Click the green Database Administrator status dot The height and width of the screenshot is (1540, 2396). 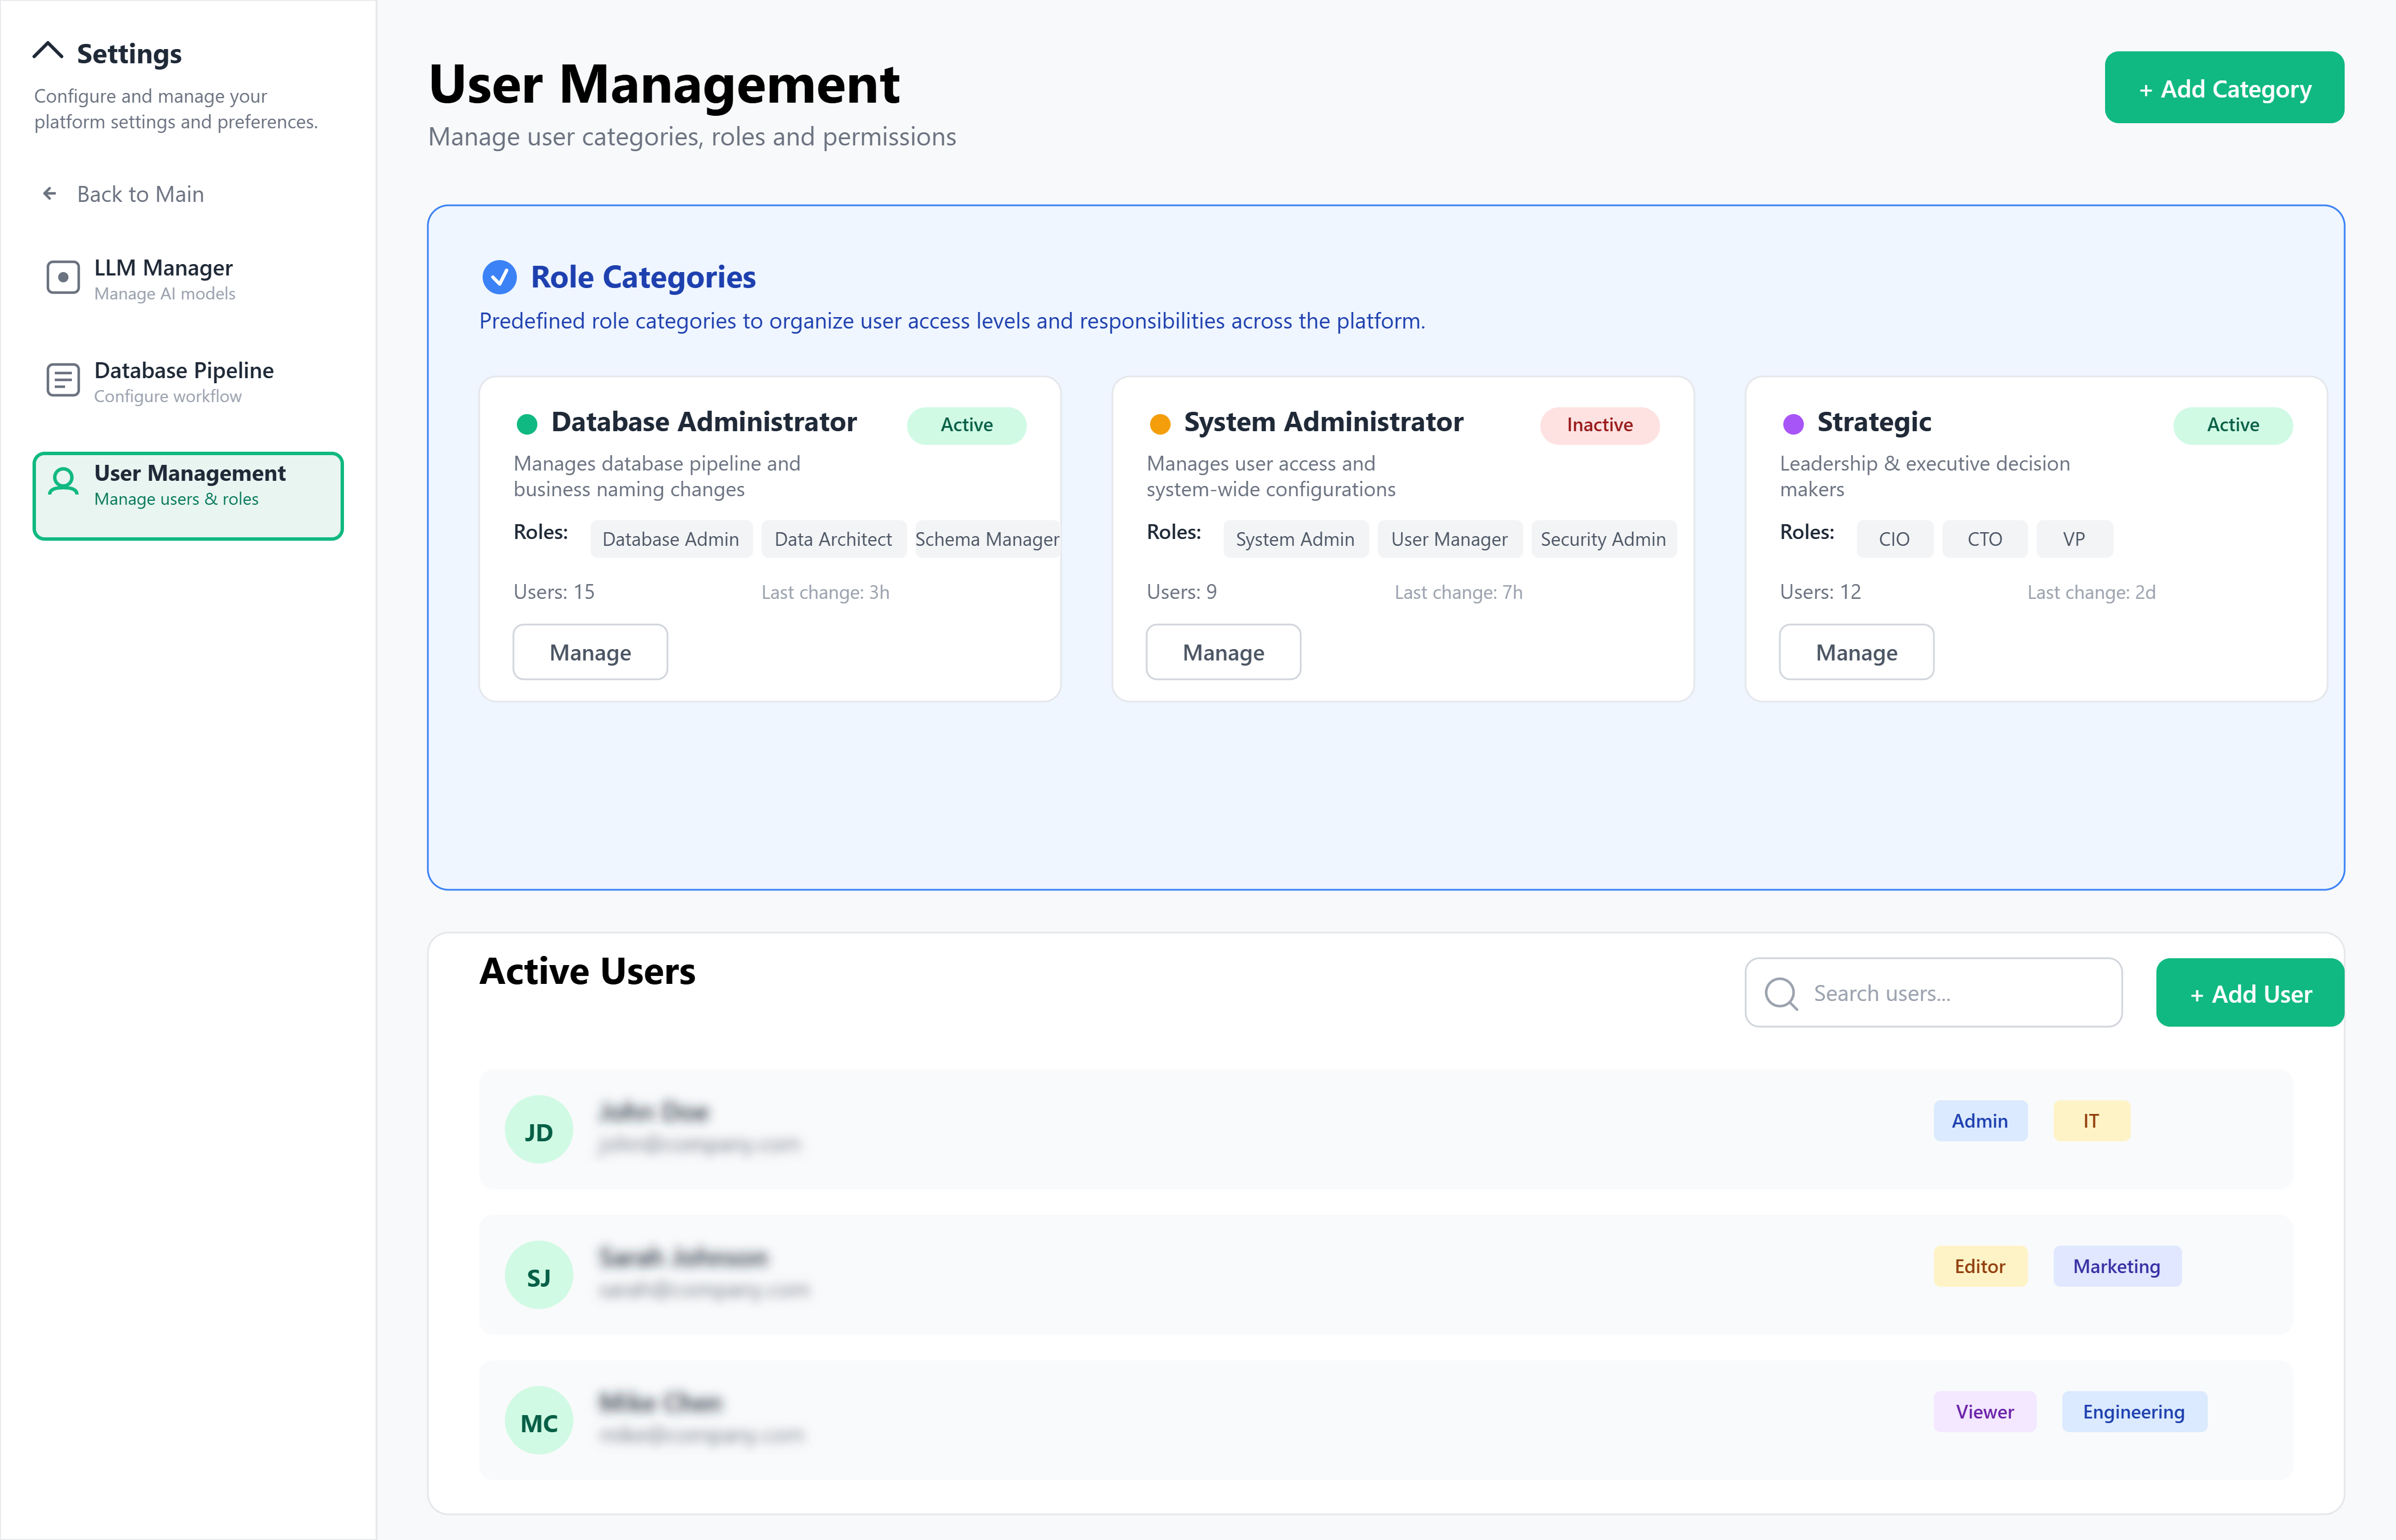coord(527,424)
